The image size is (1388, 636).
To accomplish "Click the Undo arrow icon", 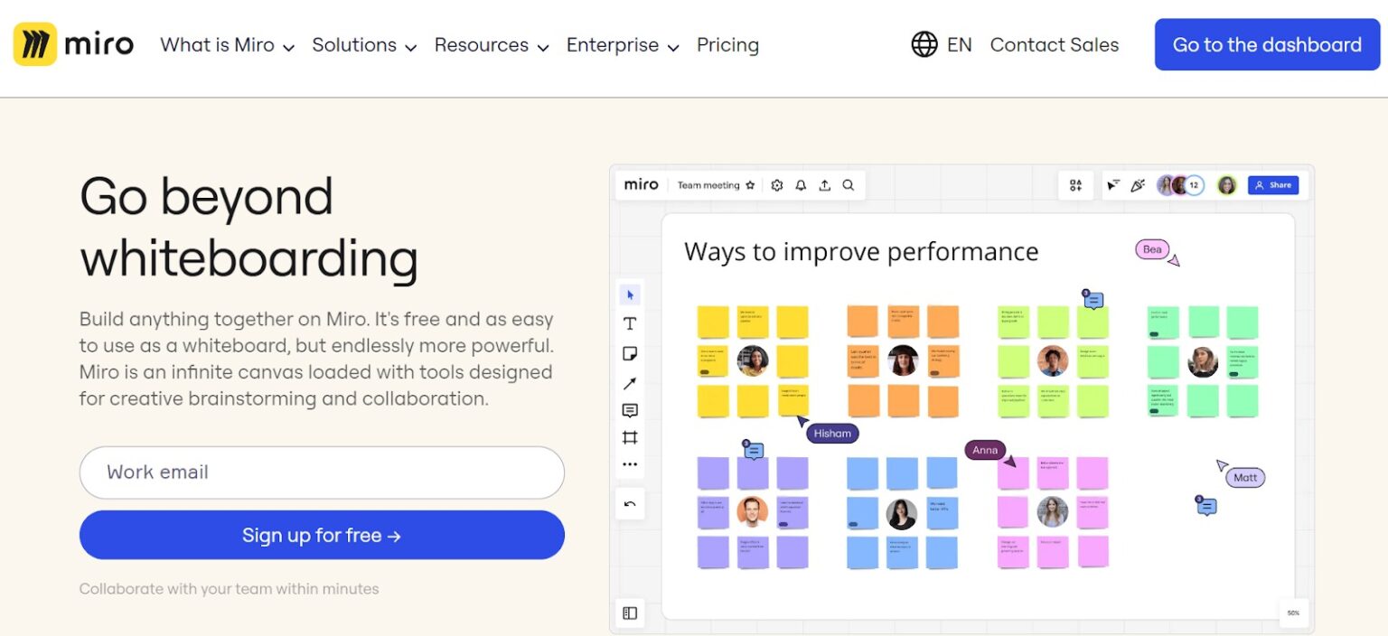I will pyautogui.click(x=630, y=504).
